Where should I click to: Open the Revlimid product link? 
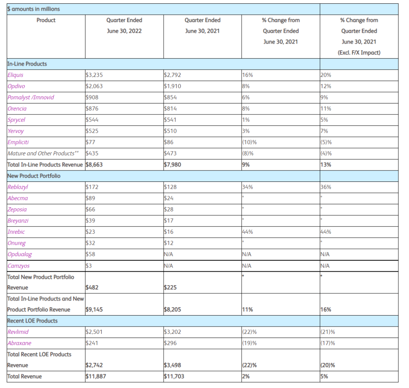(x=18, y=332)
